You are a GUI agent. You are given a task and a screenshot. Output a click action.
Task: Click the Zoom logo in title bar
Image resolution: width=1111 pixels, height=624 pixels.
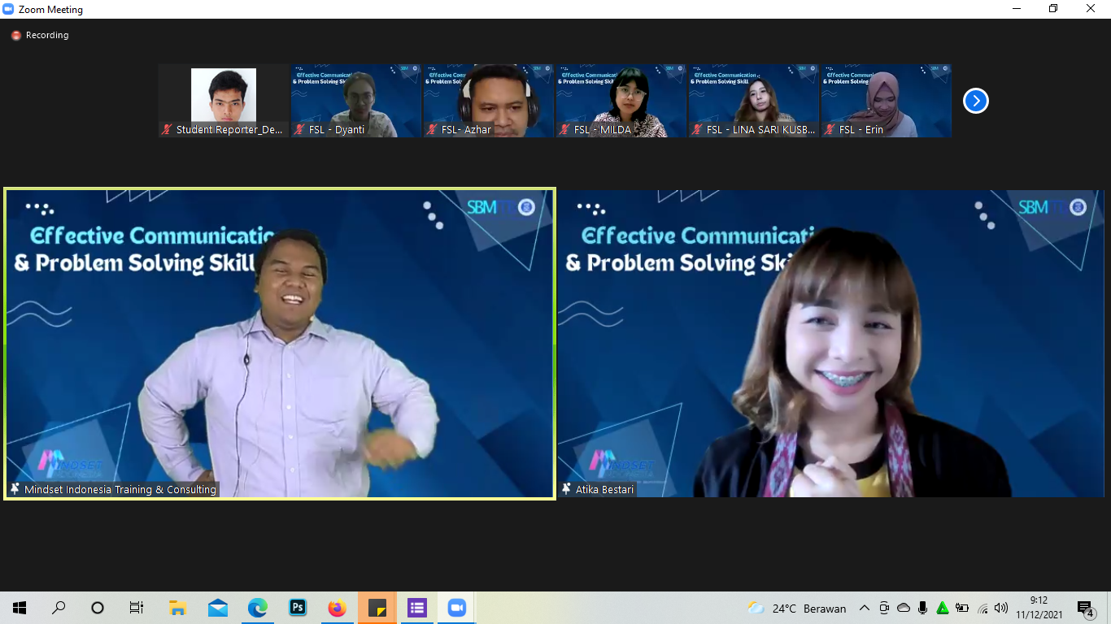(8, 10)
